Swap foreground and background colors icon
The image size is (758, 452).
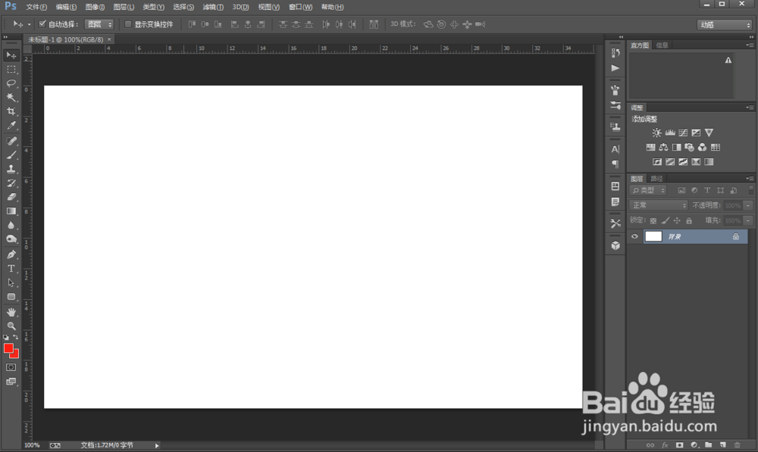click(16, 337)
